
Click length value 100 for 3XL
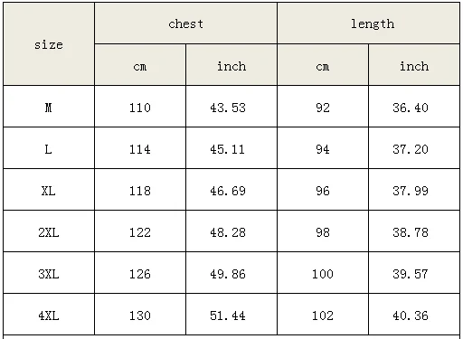point(323,273)
